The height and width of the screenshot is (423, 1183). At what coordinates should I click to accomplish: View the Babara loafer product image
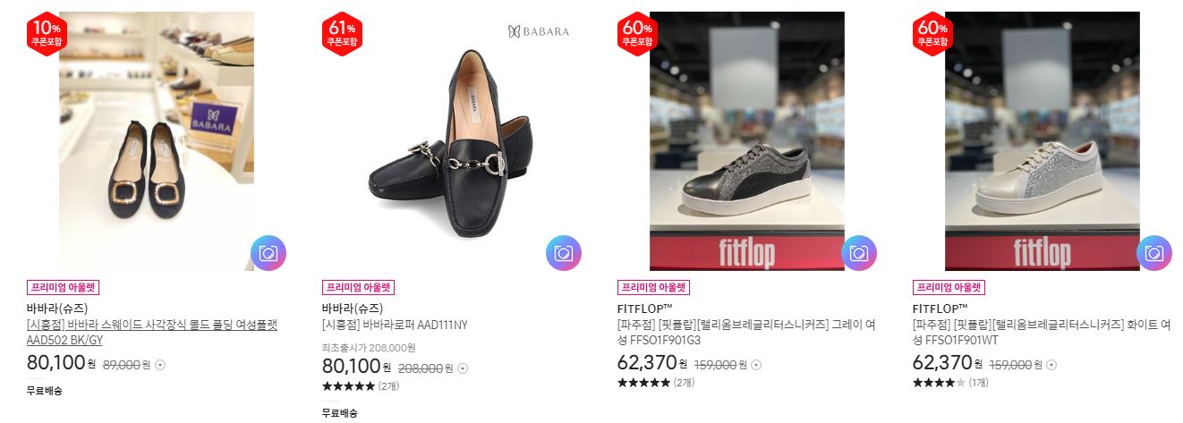pyautogui.click(x=452, y=141)
